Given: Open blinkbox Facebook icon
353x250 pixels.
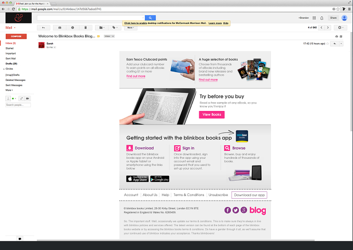Looking at the screenshot, I should tap(227, 210).
